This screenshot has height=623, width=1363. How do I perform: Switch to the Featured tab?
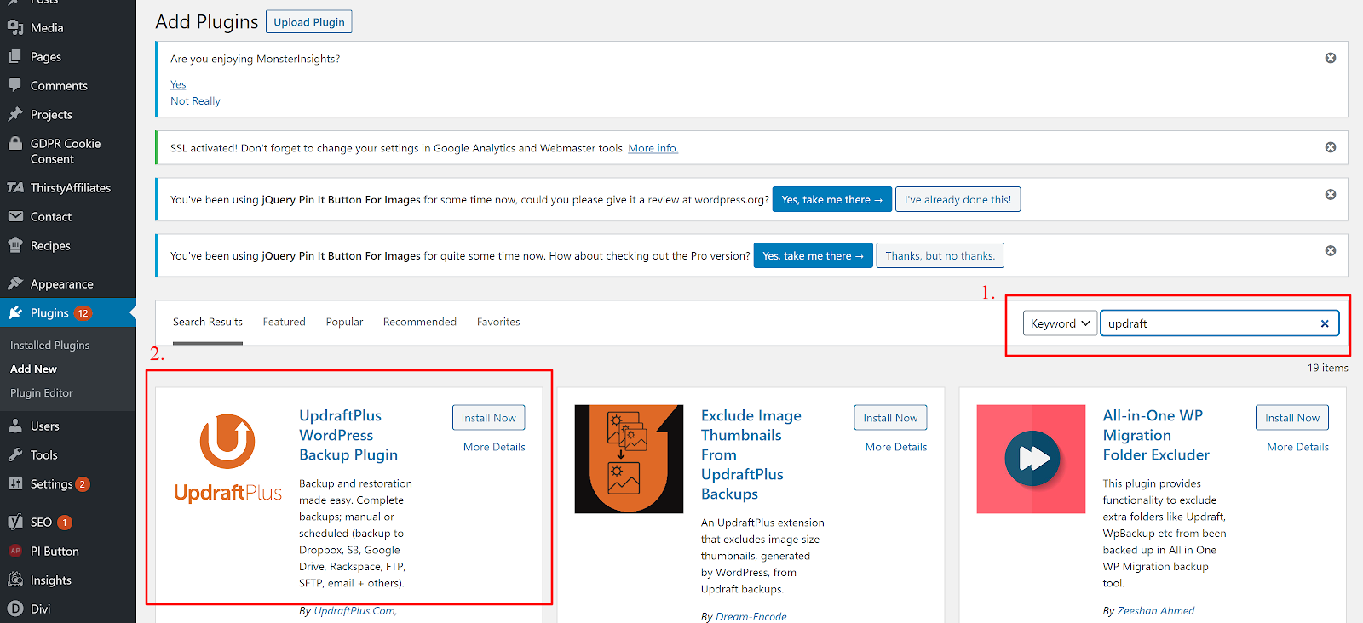[284, 322]
